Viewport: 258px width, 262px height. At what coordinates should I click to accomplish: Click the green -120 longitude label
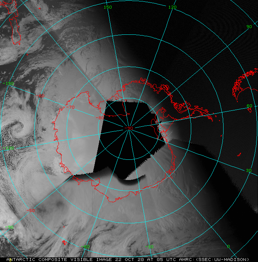pos(8,148)
